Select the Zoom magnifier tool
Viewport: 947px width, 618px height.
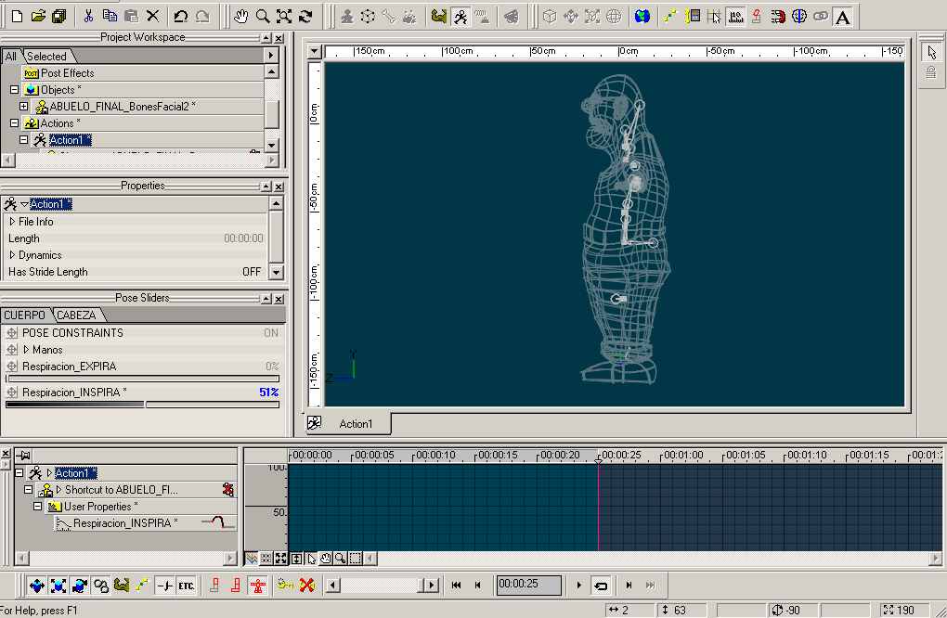pos(263,16)
